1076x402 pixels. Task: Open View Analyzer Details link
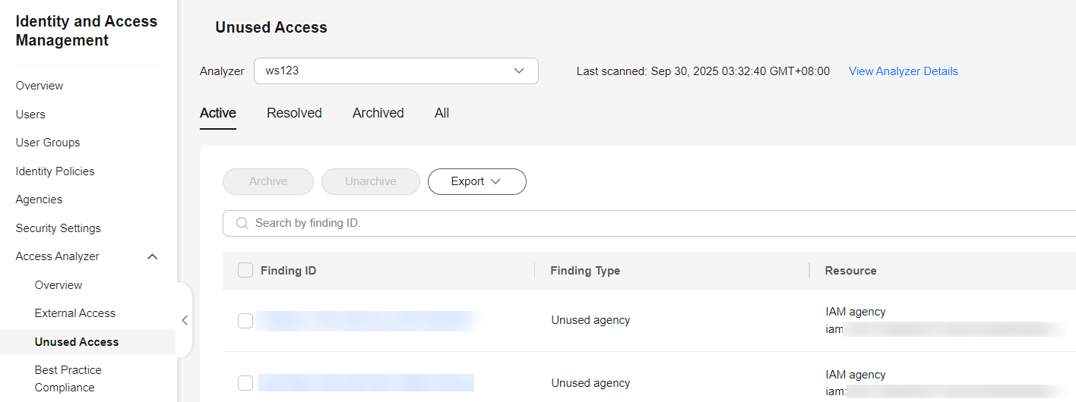[903, 71]
